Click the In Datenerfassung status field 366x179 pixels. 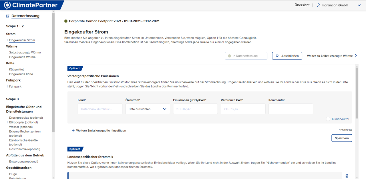point(246,56)
